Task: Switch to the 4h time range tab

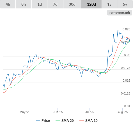Action: (8, 4)
